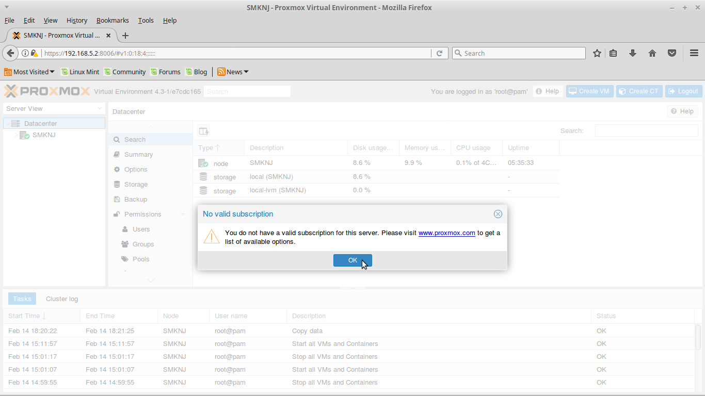Follow the www.proxmox.com link

click(447, 233)
